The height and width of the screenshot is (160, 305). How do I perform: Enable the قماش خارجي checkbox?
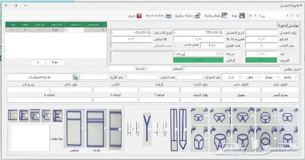point(175,45)
